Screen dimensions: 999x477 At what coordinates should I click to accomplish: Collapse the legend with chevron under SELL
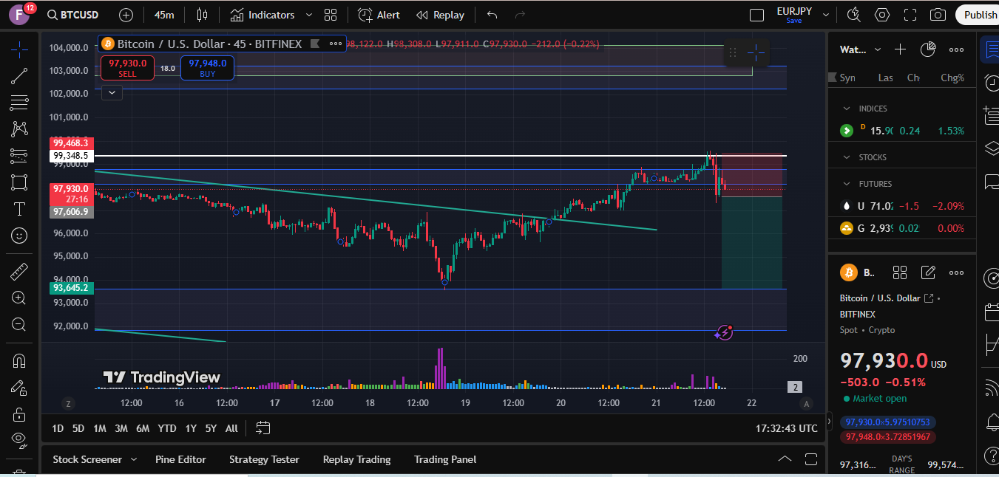pyautogui.click(x=112, y=92)
